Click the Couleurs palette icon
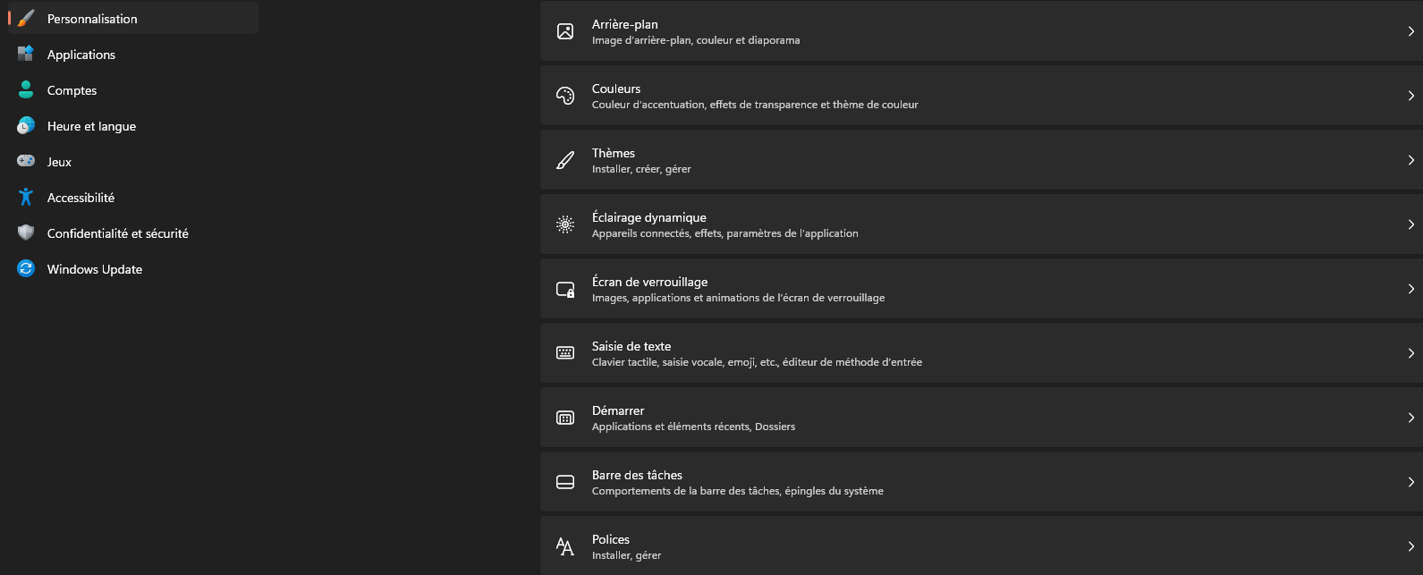The width and height of the screenshot is (1423, 575). (565, 96)
